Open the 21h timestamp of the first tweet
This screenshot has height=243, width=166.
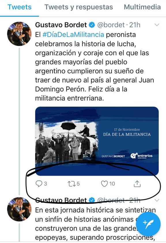click(x=135, y=25)
